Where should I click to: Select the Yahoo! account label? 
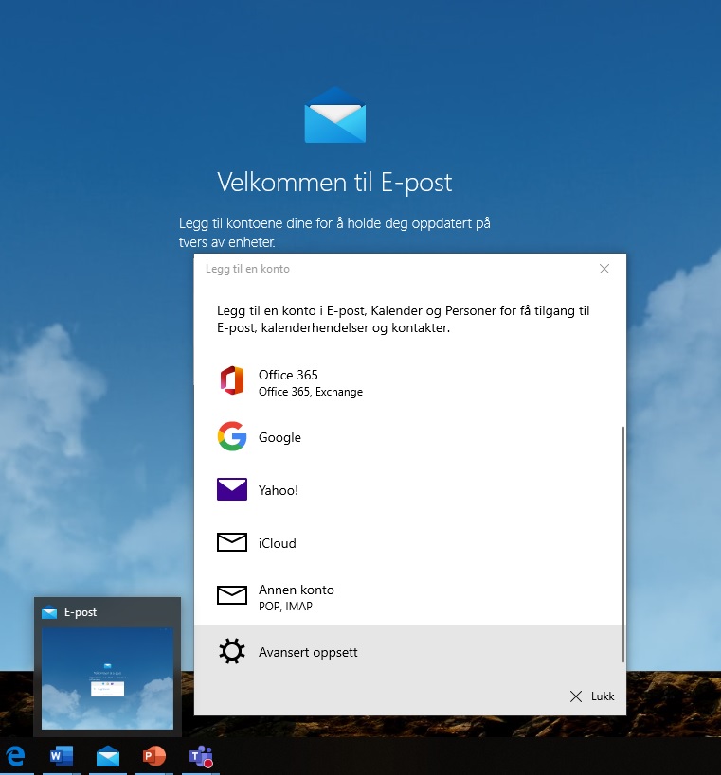tap(279, 490)
